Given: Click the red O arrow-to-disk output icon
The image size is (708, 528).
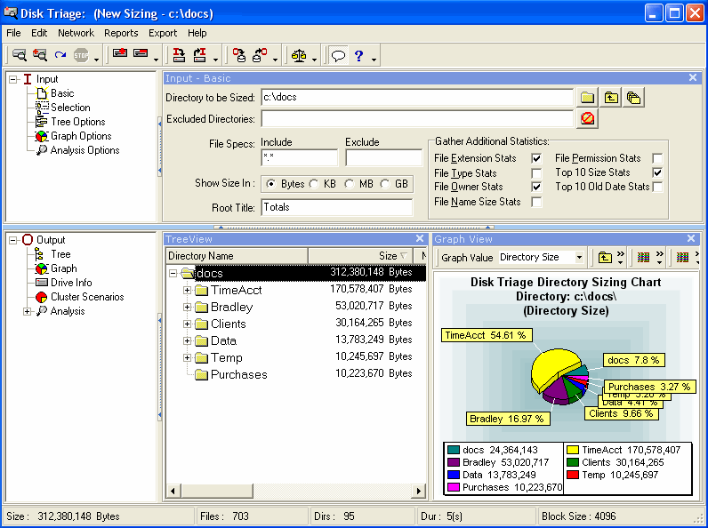Looking at the screenshot, I should pos(239,55).
